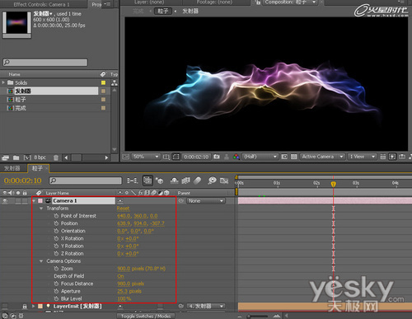The height and width of the screenshot is (319, 412).
Task: Open the Graph Editor icon
Action: [224, 181]
